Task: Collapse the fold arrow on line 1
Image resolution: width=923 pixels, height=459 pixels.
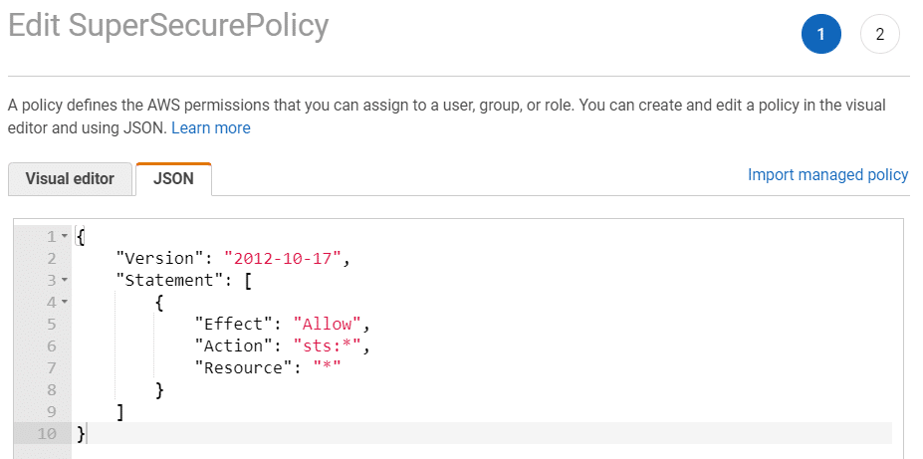Action: (x=65, y=237)
